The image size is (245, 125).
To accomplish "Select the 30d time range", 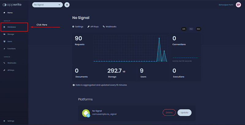I will click(191, 29).
